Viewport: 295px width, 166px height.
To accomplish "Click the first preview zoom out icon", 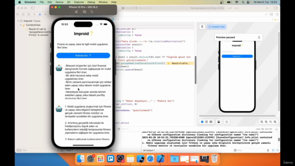I will point(262,122).
